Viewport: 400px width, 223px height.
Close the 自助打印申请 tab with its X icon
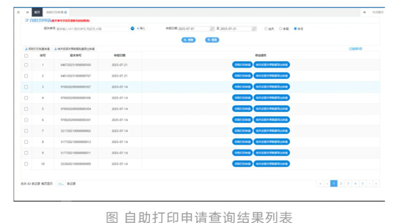click(x=66, y=12)
